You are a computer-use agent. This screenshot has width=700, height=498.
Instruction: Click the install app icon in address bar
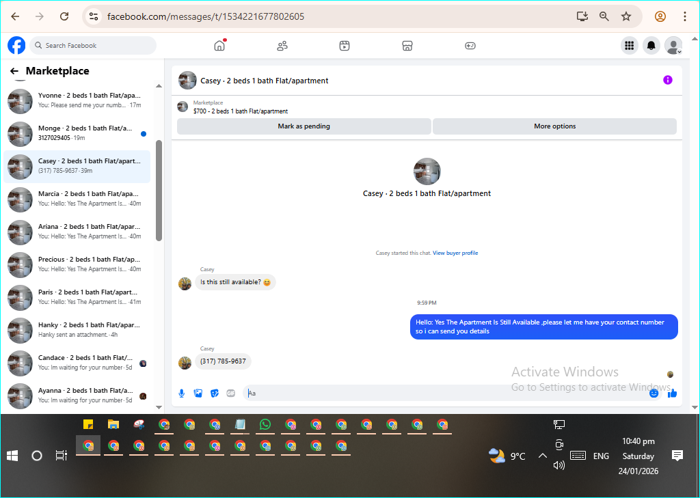[582, 16]
